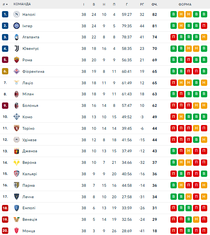Click the Napoli club crest icon

(17, 14)
